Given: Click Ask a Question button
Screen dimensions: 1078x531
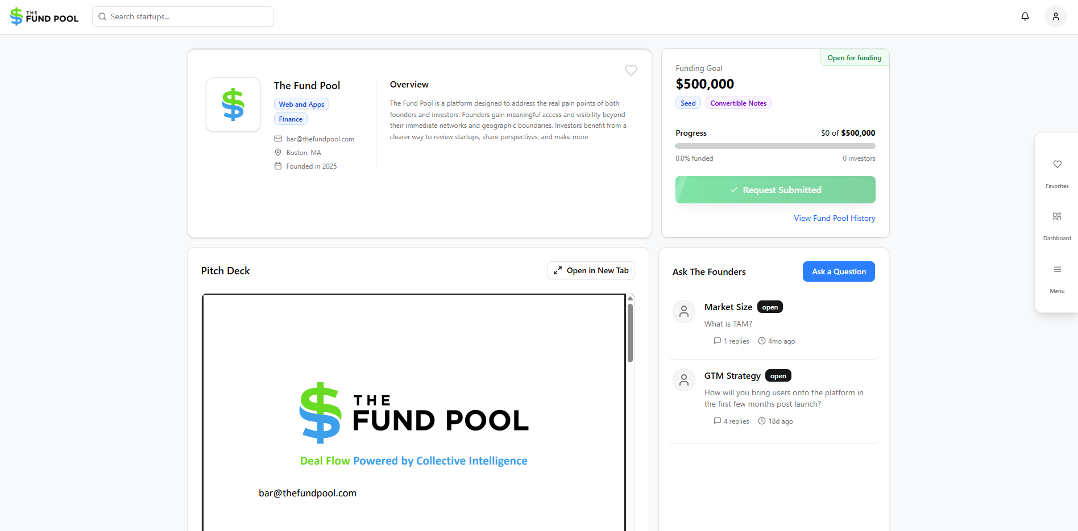Looking at the screenshot, I should click(839, 271).
